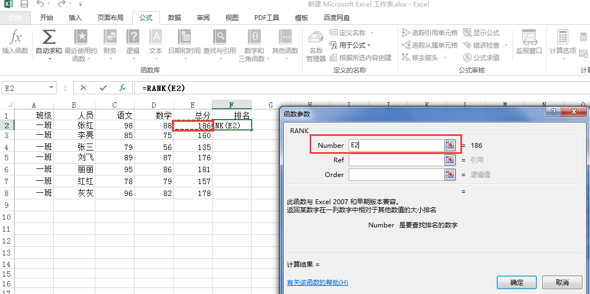Switch to the Review (审阅) tab
This screenshot has height=294, width=590.
tap(203, 18)
